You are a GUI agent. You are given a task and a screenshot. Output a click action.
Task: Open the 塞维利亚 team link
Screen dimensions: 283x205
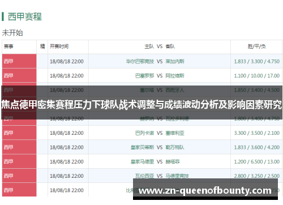175,133
